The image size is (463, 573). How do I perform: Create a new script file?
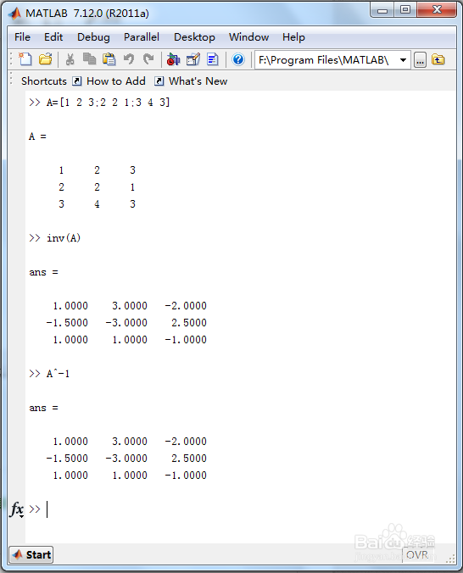[25, 59]
